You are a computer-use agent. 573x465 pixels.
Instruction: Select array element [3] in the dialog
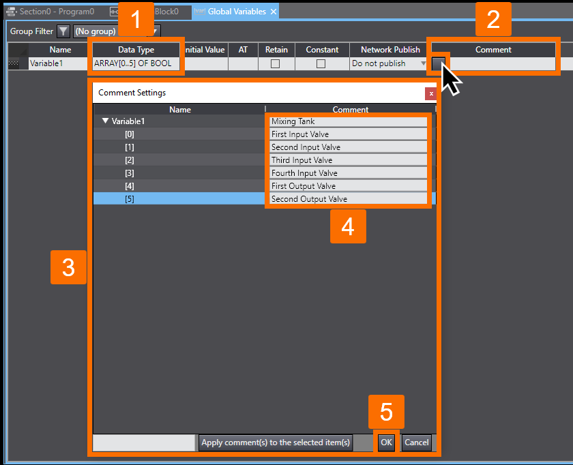179,172
